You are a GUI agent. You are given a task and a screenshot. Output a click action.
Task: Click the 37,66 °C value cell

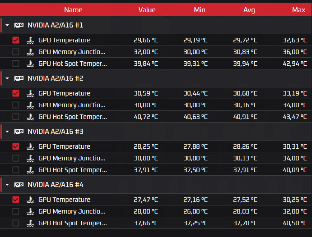click(146, 223)
